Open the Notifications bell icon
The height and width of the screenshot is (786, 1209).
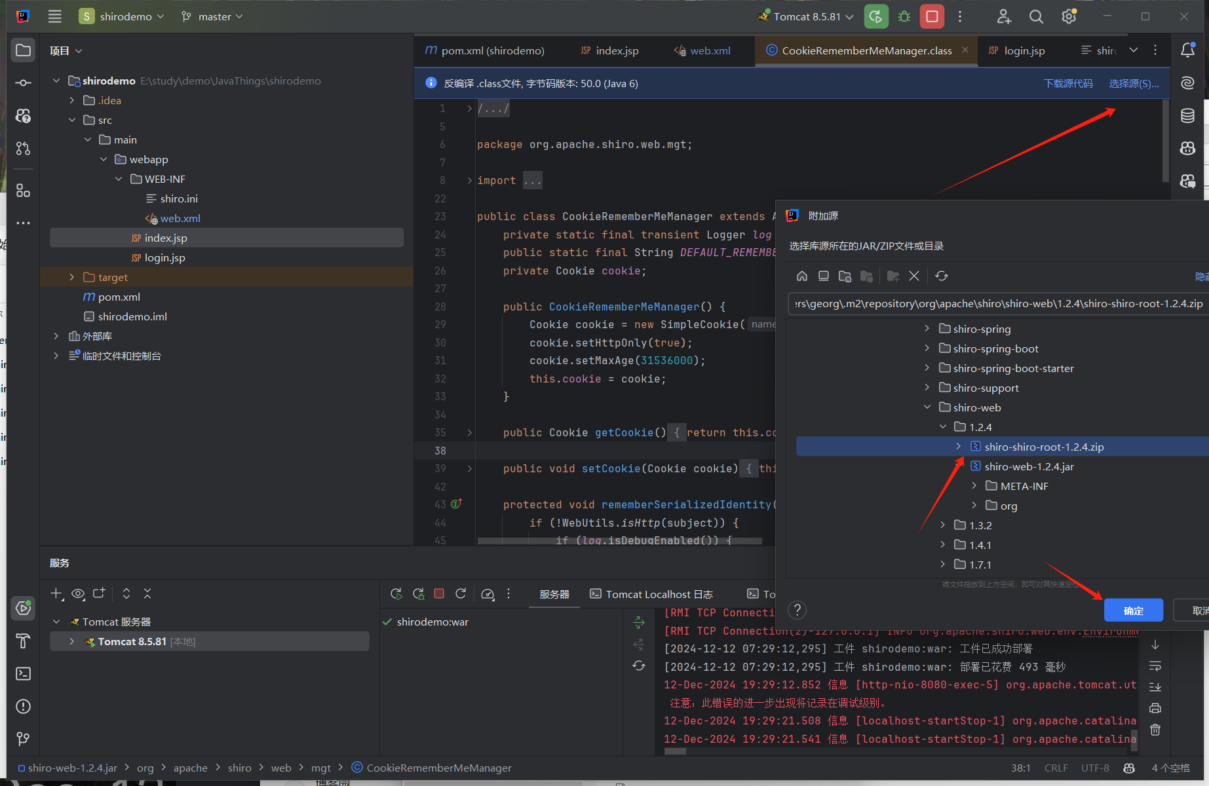click(x=1187, y=50)
